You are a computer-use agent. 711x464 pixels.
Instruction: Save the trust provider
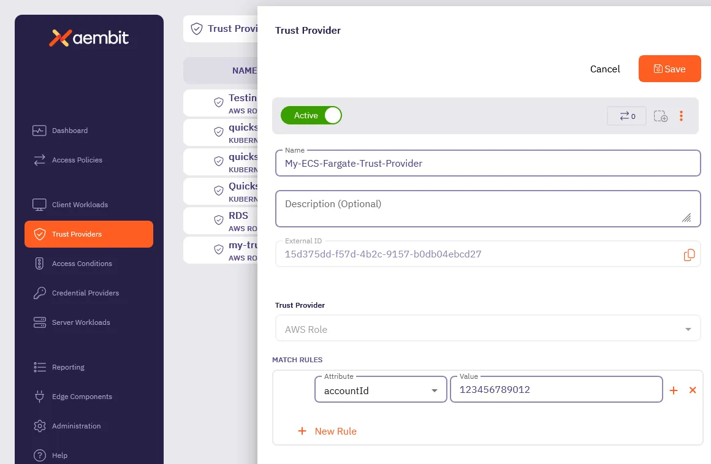669,69
